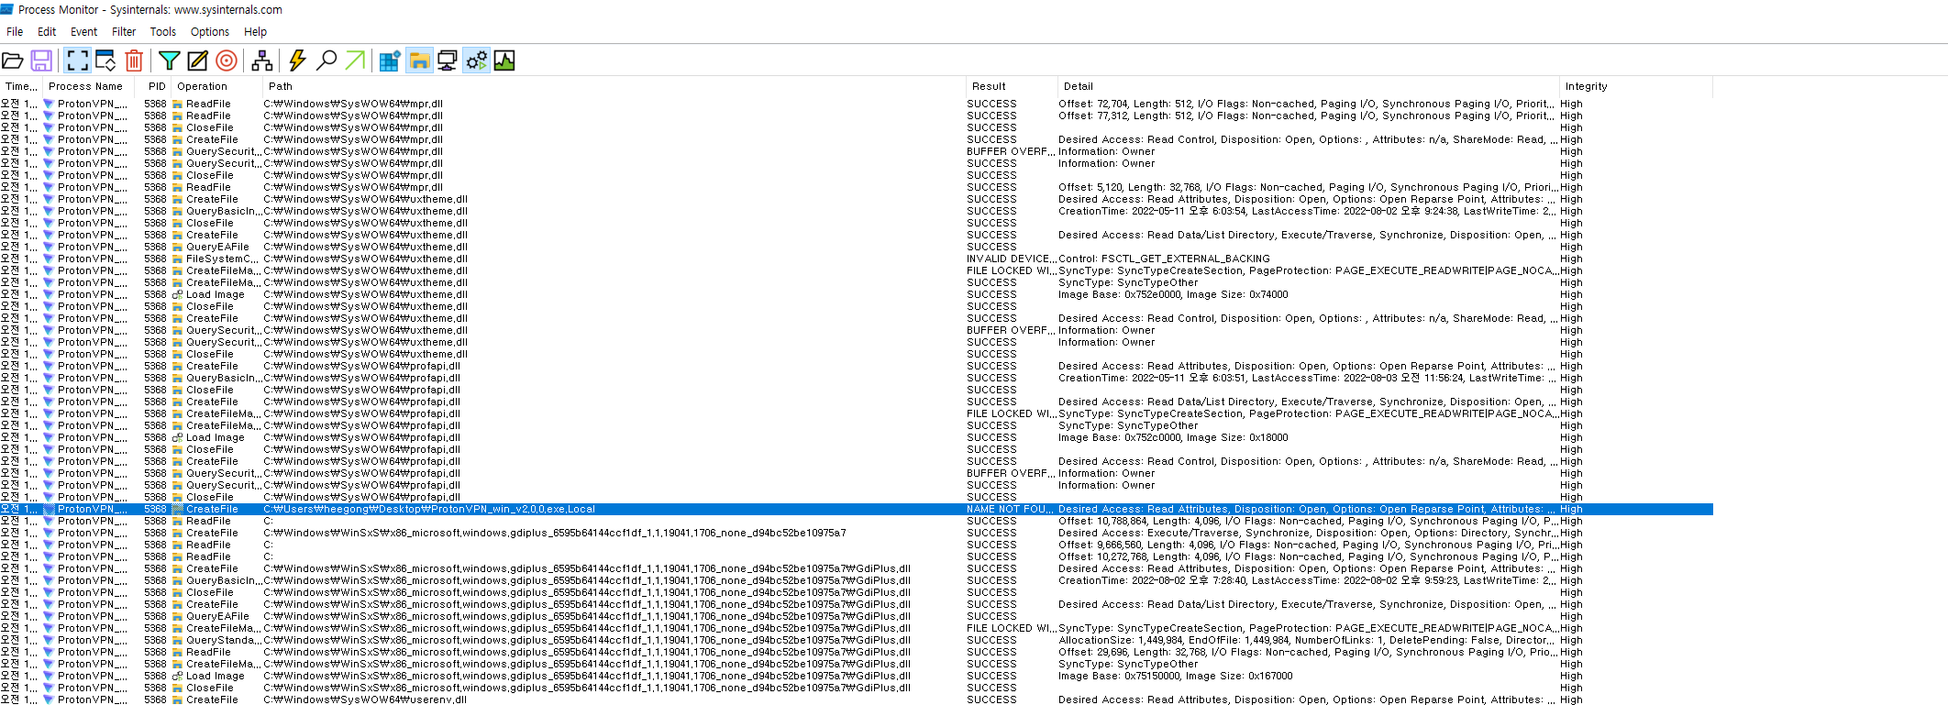Click the Highlight pencil icon
1948x705 pixels.
coord(197,61)
